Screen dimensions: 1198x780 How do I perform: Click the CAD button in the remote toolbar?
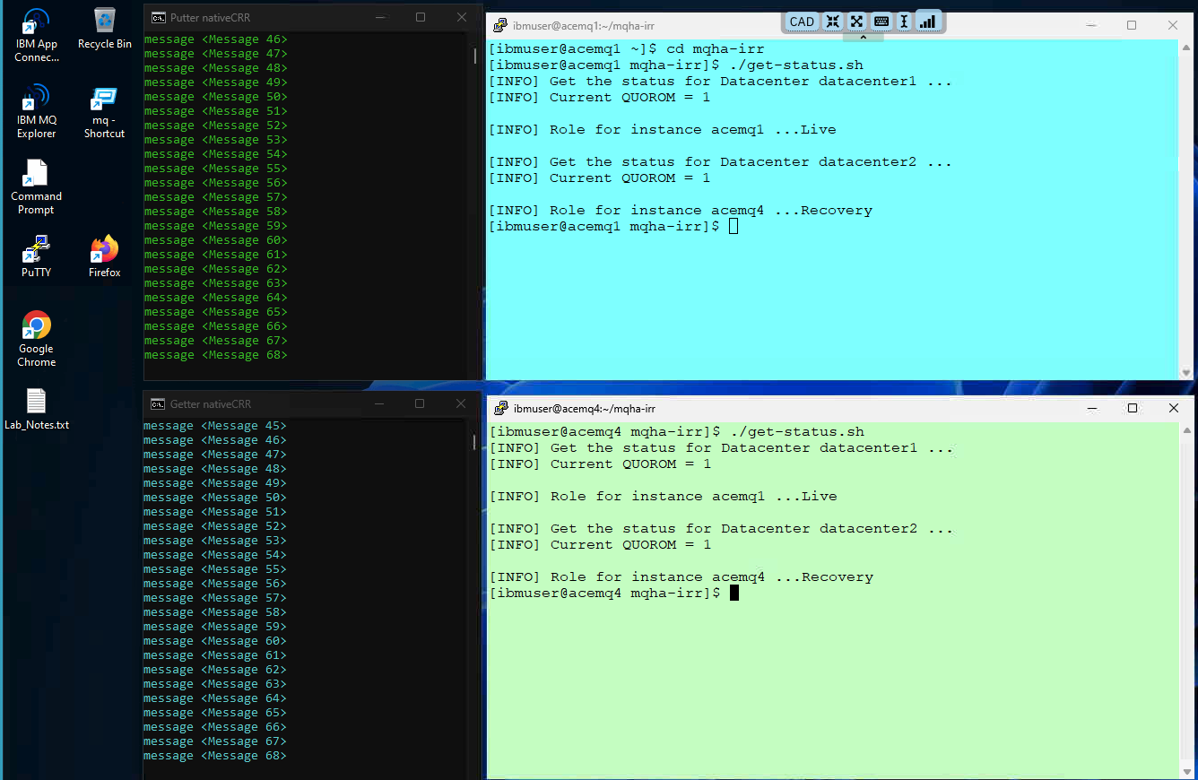[802, 22]
